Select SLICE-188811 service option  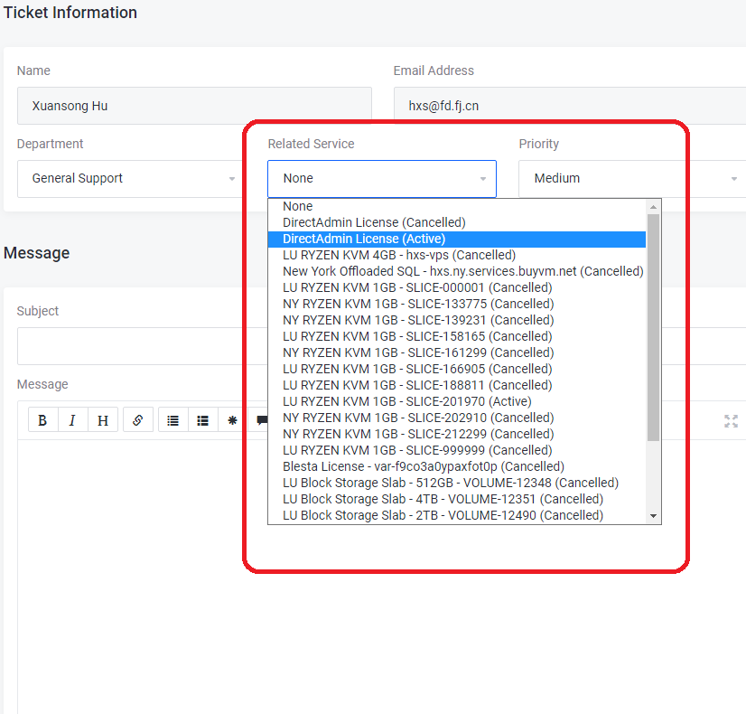457,385
